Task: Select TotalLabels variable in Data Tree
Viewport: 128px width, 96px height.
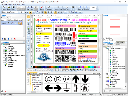Action: (x=115, y=61)
